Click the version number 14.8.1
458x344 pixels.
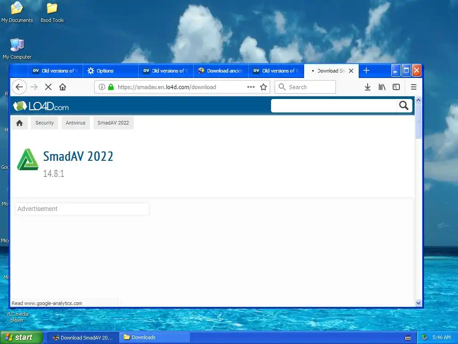point(54,174)
